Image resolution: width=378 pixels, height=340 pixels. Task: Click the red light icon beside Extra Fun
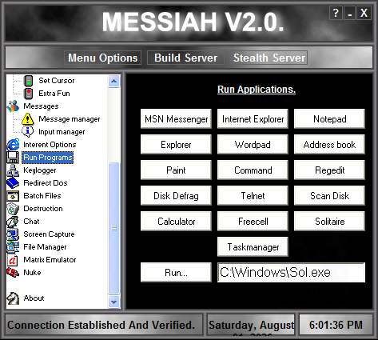29,94
